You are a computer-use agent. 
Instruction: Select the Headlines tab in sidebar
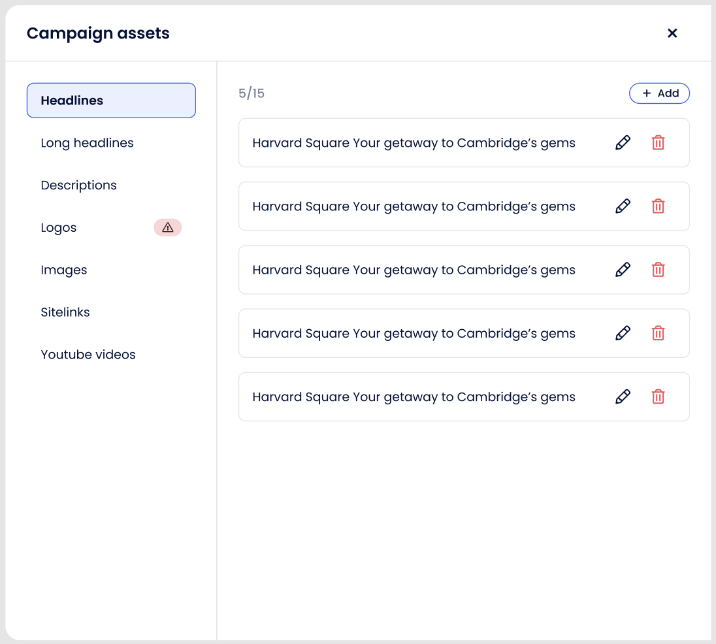(x=111, y=101)
